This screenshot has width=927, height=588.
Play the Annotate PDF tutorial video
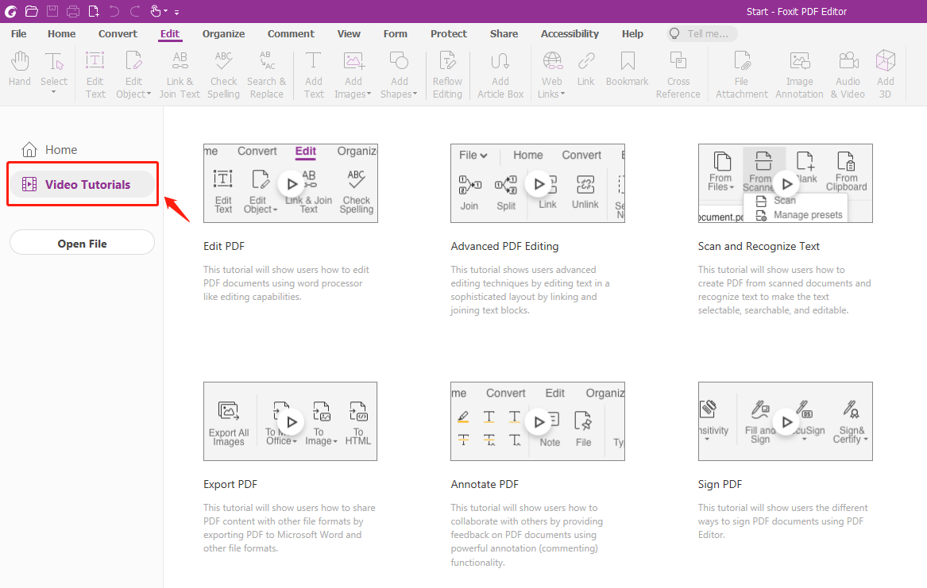[538, 421]
